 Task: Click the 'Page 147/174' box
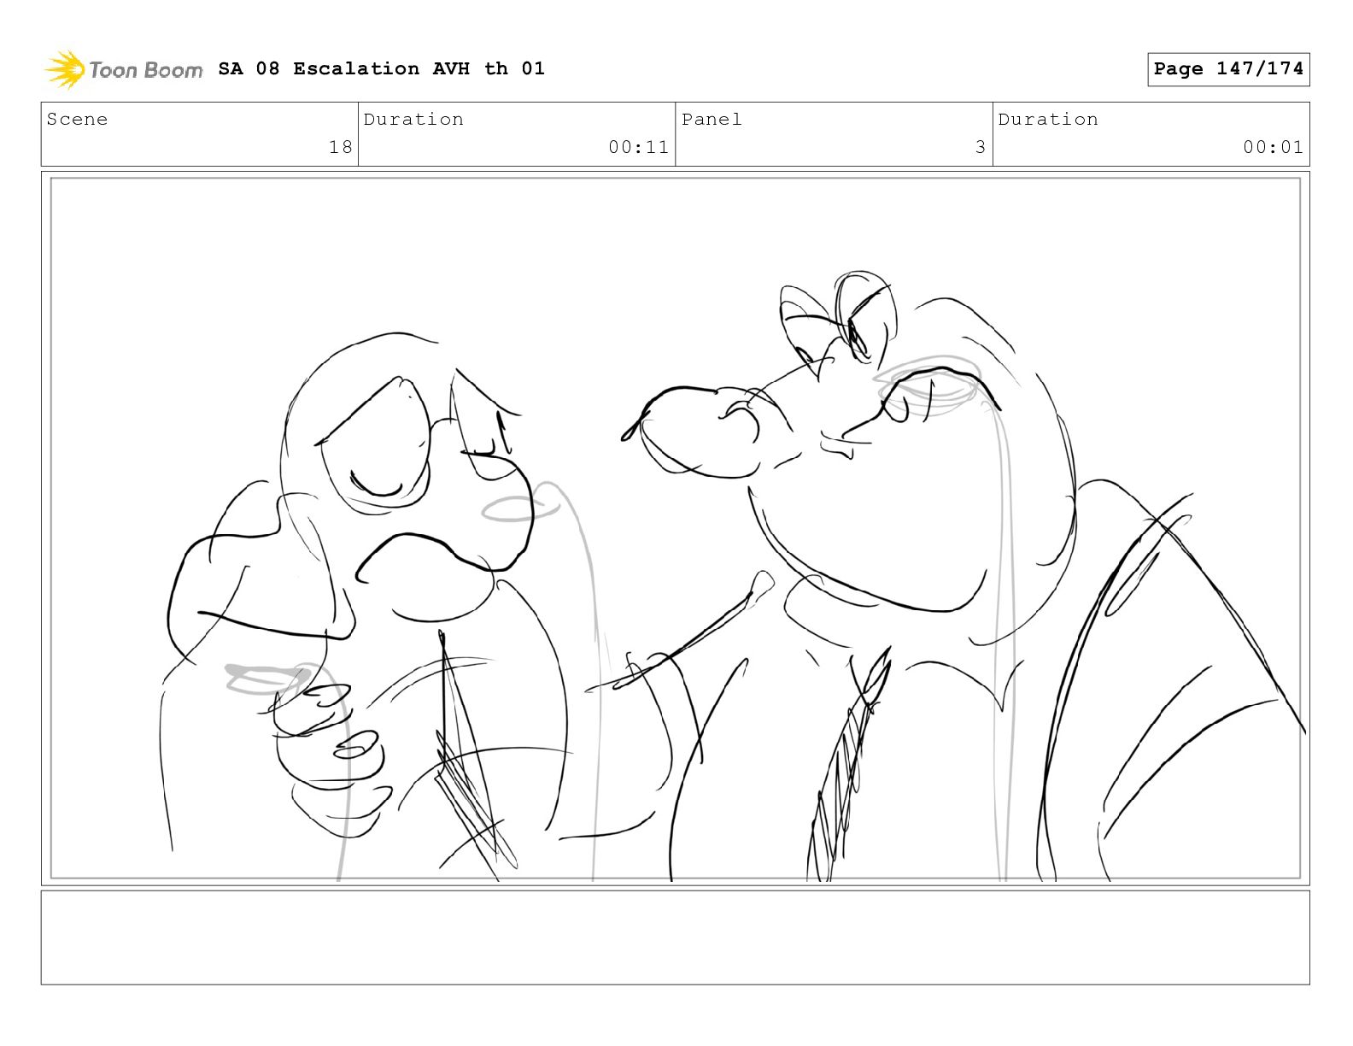1228,69
